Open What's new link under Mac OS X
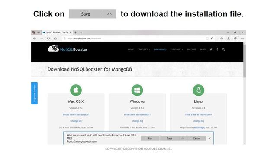The height and width of the screenshot is (156, 277). (76, 114)
